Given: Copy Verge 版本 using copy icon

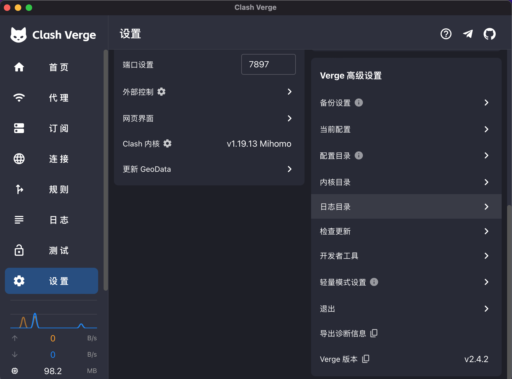Looking at the screenshot, I should click(x=366, y=359).
